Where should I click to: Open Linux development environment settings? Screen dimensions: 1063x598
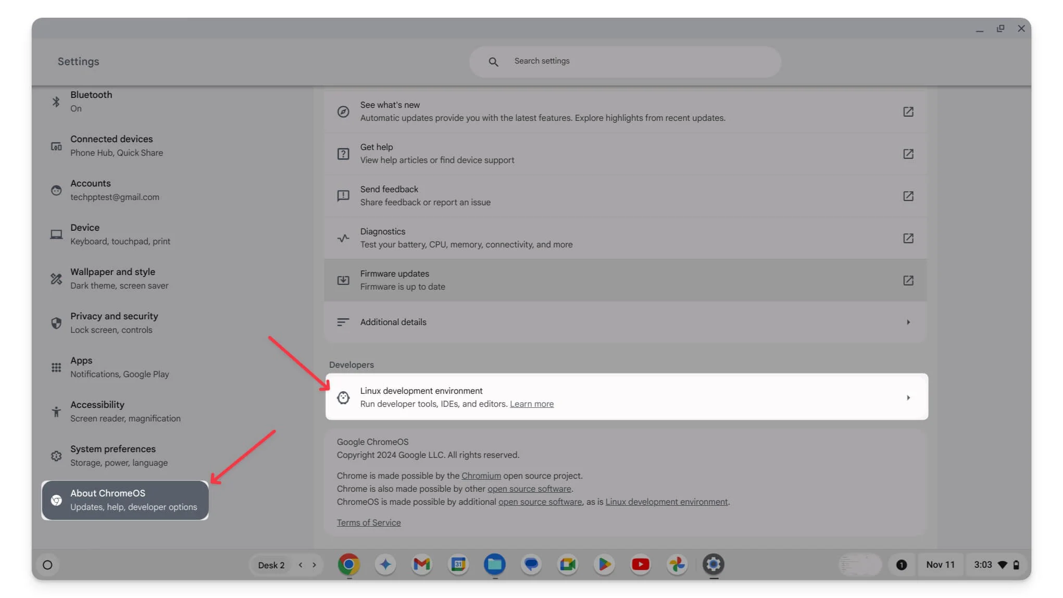(627, 396)
